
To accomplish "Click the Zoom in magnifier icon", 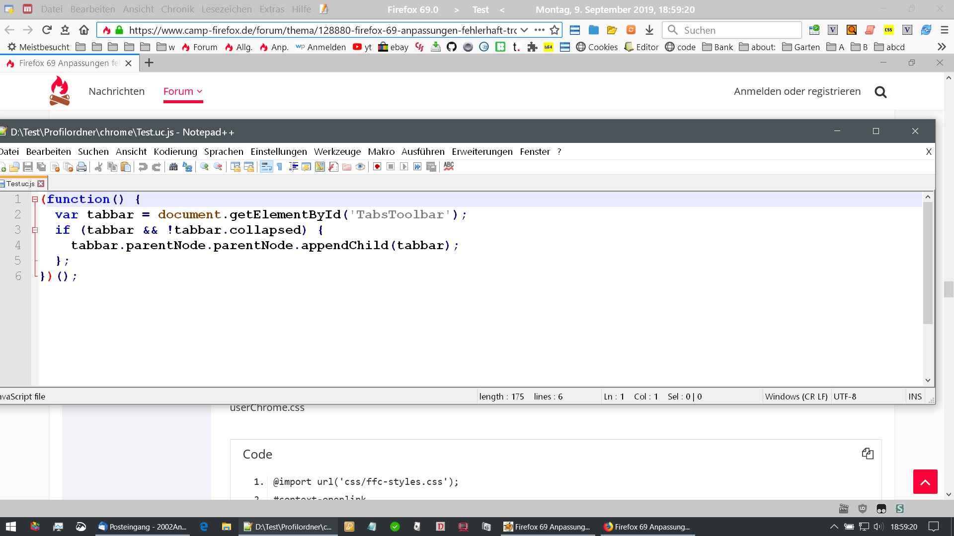I will click(x=204, y=167).
